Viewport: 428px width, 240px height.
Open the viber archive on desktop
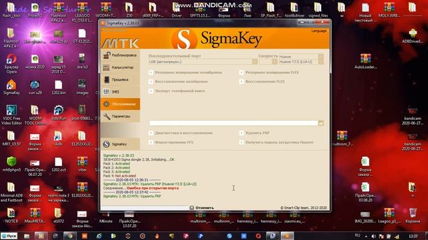point(82,164)
